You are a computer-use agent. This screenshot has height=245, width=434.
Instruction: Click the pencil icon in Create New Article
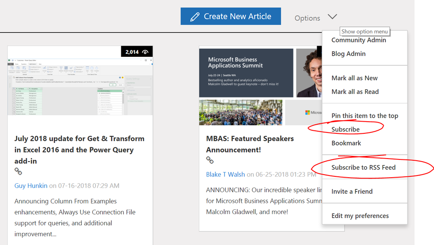(195, 17)
